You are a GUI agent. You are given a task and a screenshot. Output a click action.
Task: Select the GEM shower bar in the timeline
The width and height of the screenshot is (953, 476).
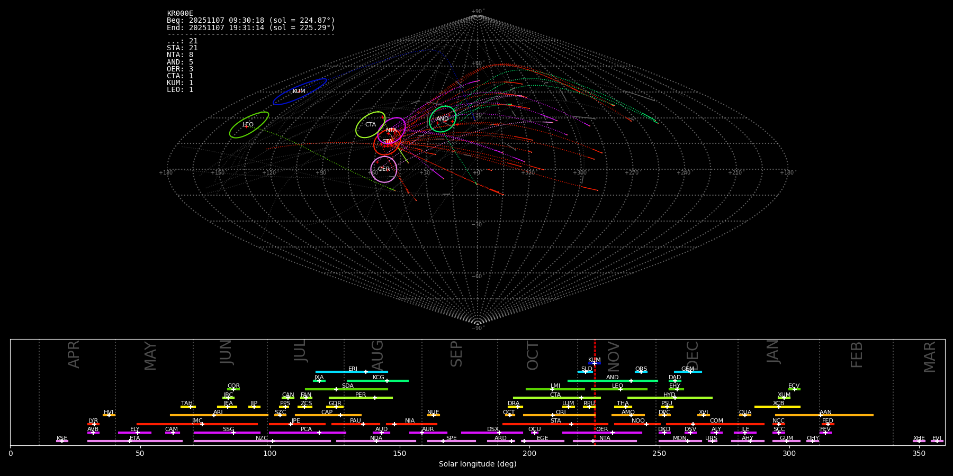[688, 372]
